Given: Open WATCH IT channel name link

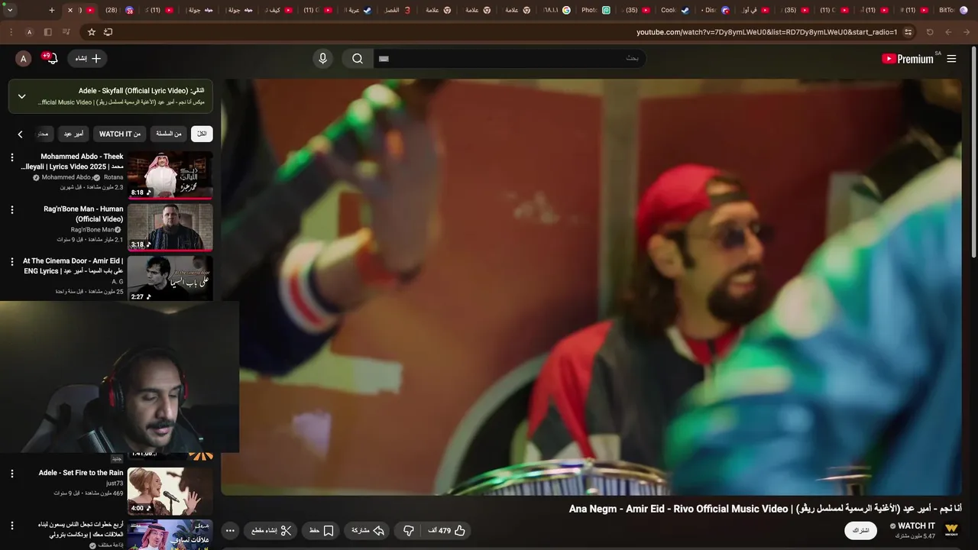Looking at the screenshot, I should coord(916,526).
